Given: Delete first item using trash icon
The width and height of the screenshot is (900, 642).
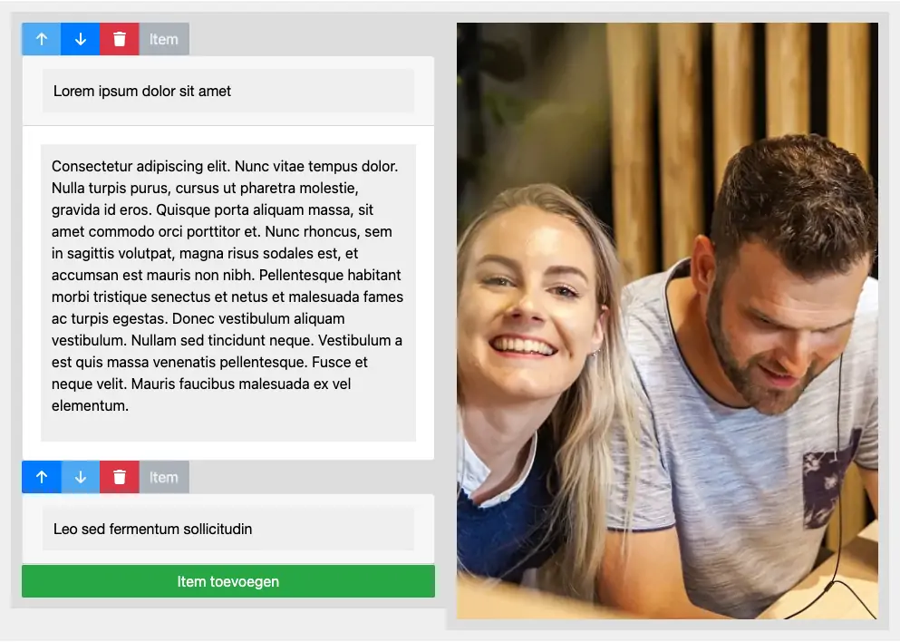Looking at the screenshot, I should (120, 39).
